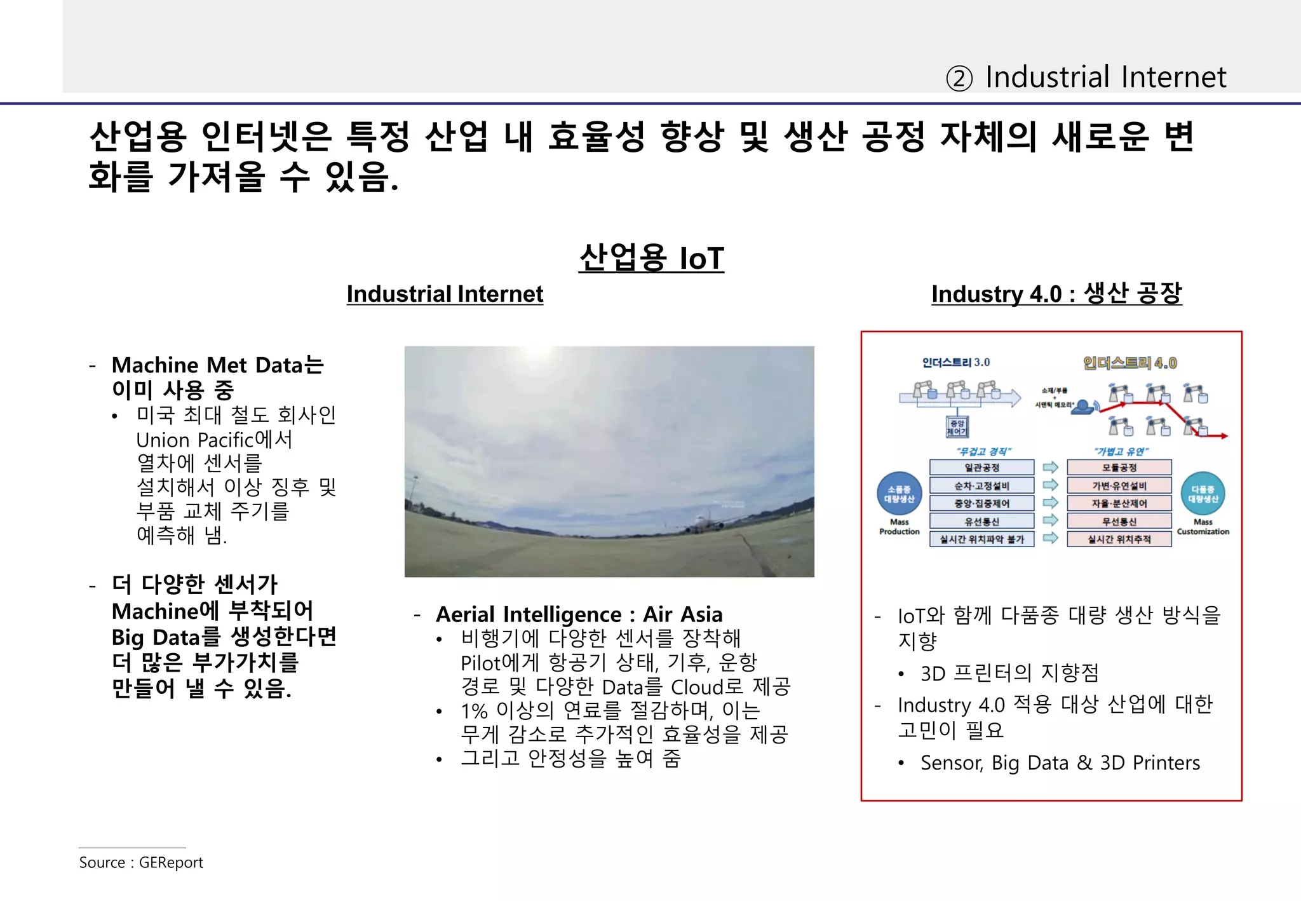Screen dimensions: 1301x901
Task: Click the '"가볍고 유연"' italic caption
Action: tap(1121, 452)
